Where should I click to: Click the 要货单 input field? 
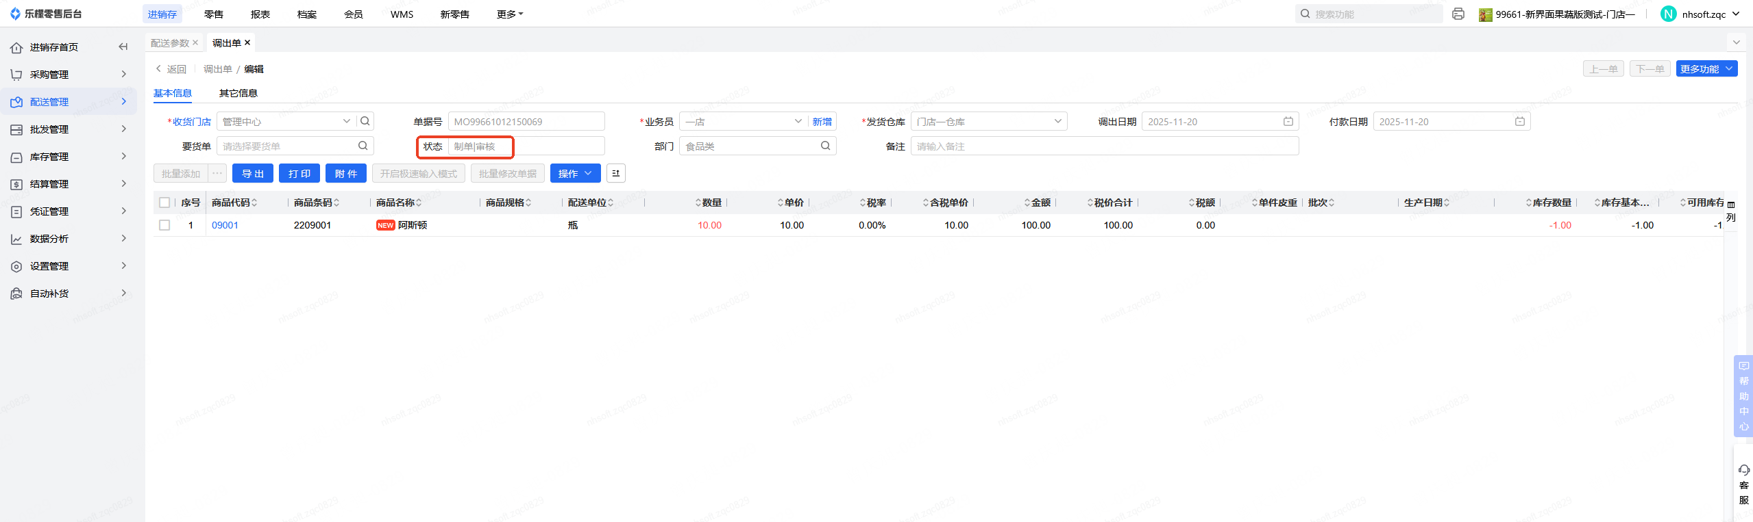(x=295, y=146)
